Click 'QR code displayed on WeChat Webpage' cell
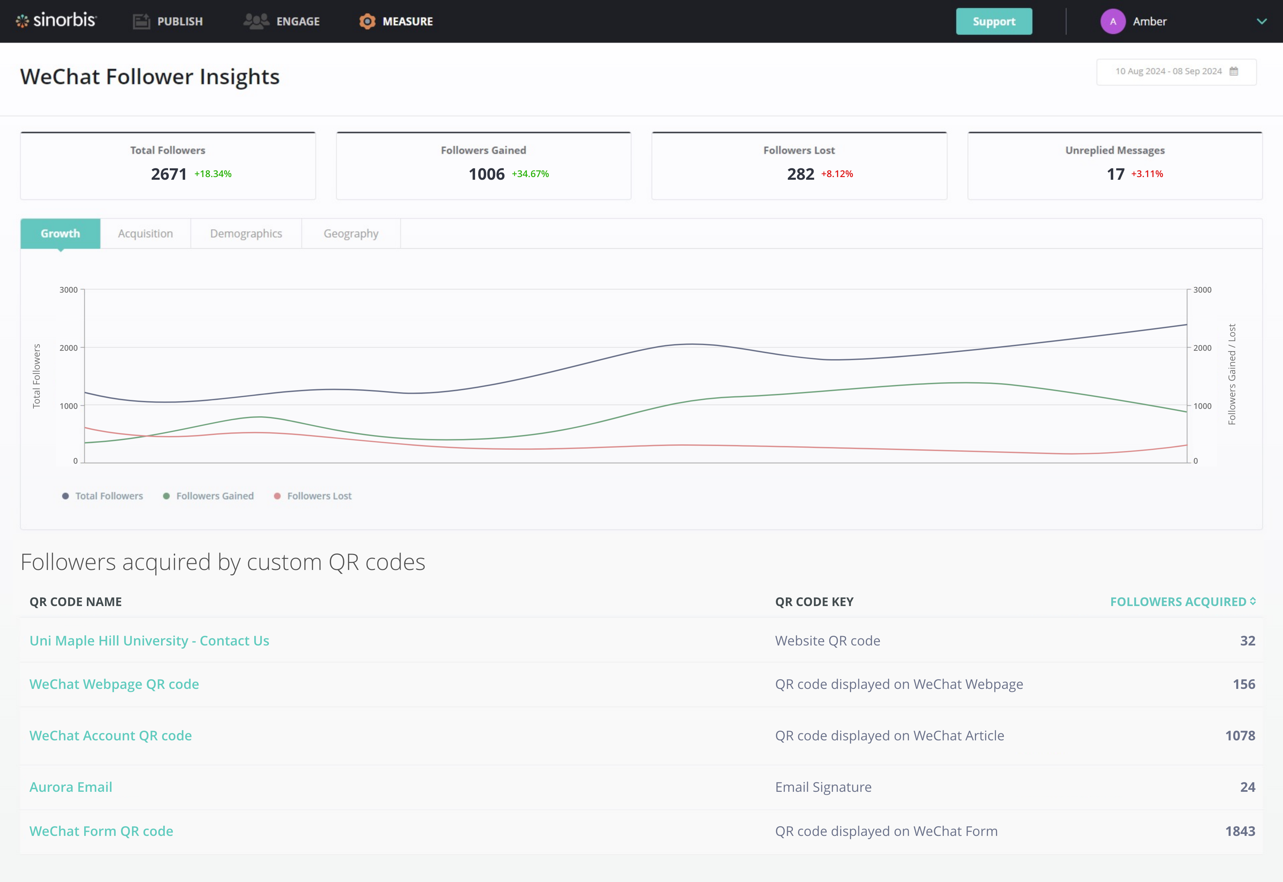The width and height of the screenshot is (1283, 882). coord(899,684)
